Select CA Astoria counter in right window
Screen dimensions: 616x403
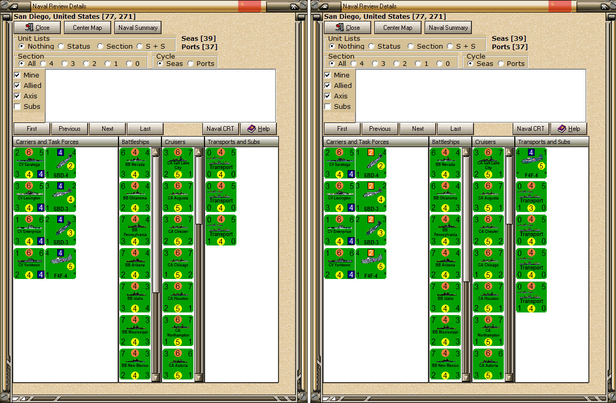click(x=488, y=364)
